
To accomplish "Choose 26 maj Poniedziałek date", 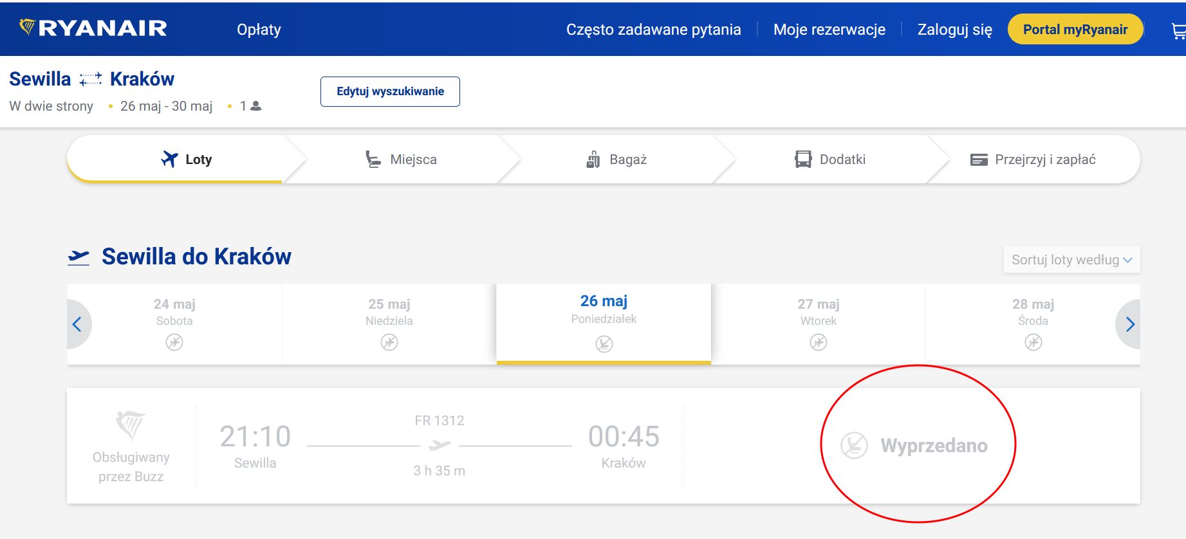I will click(x=604, y=324).
